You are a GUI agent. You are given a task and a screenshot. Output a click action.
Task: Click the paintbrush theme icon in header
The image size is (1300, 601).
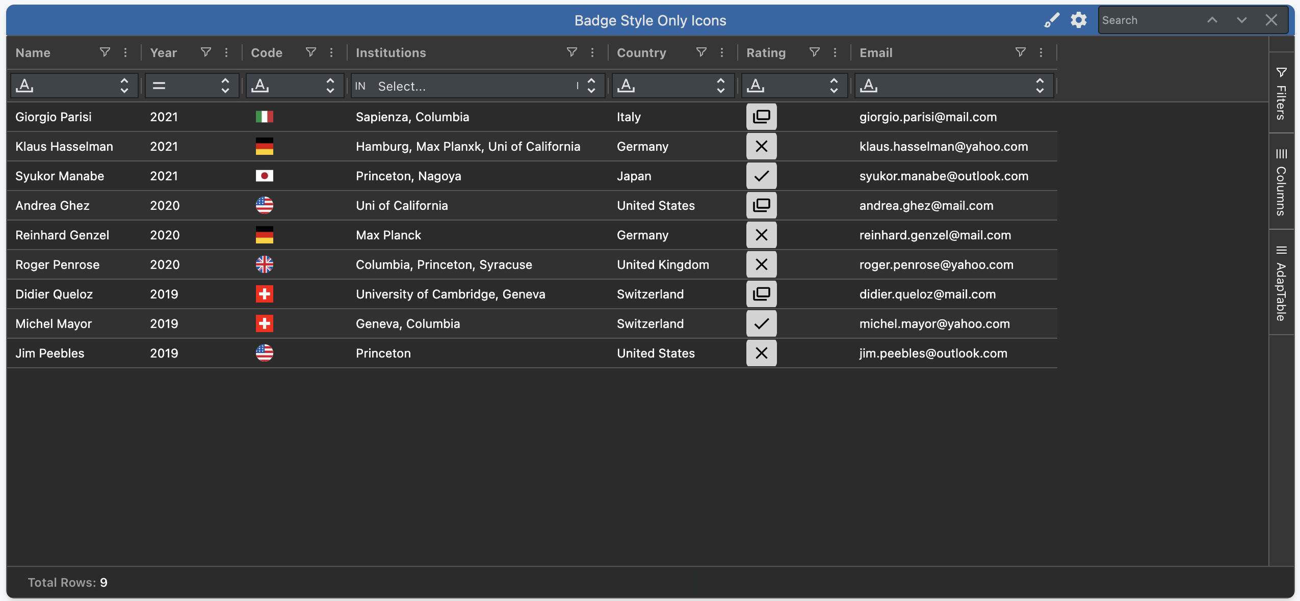coord(1051,20)
